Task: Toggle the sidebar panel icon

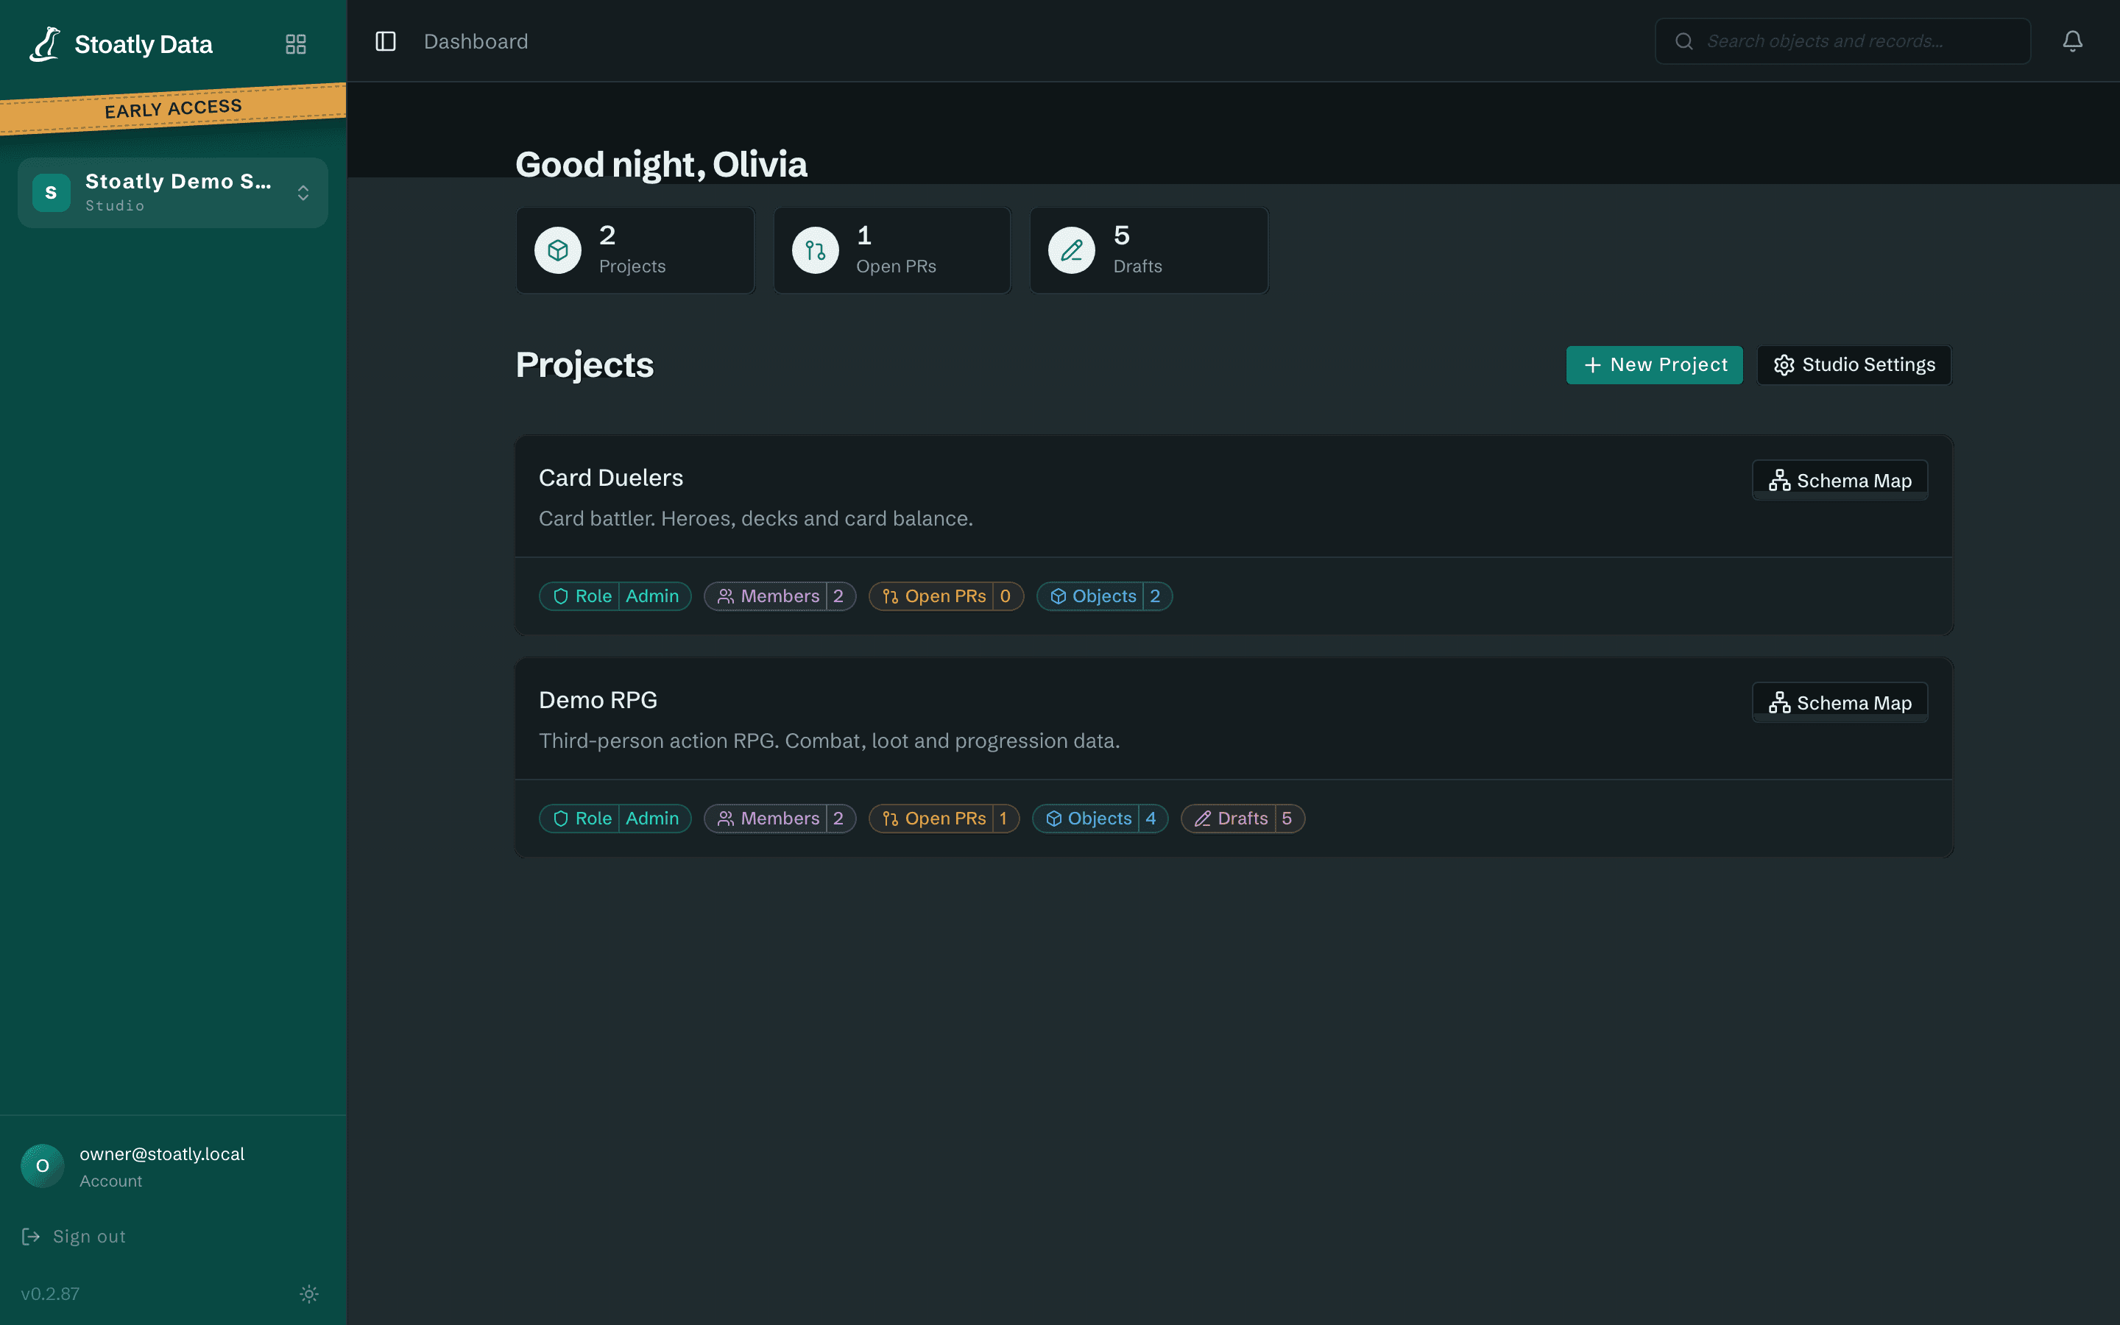Action: click(386, 41)
